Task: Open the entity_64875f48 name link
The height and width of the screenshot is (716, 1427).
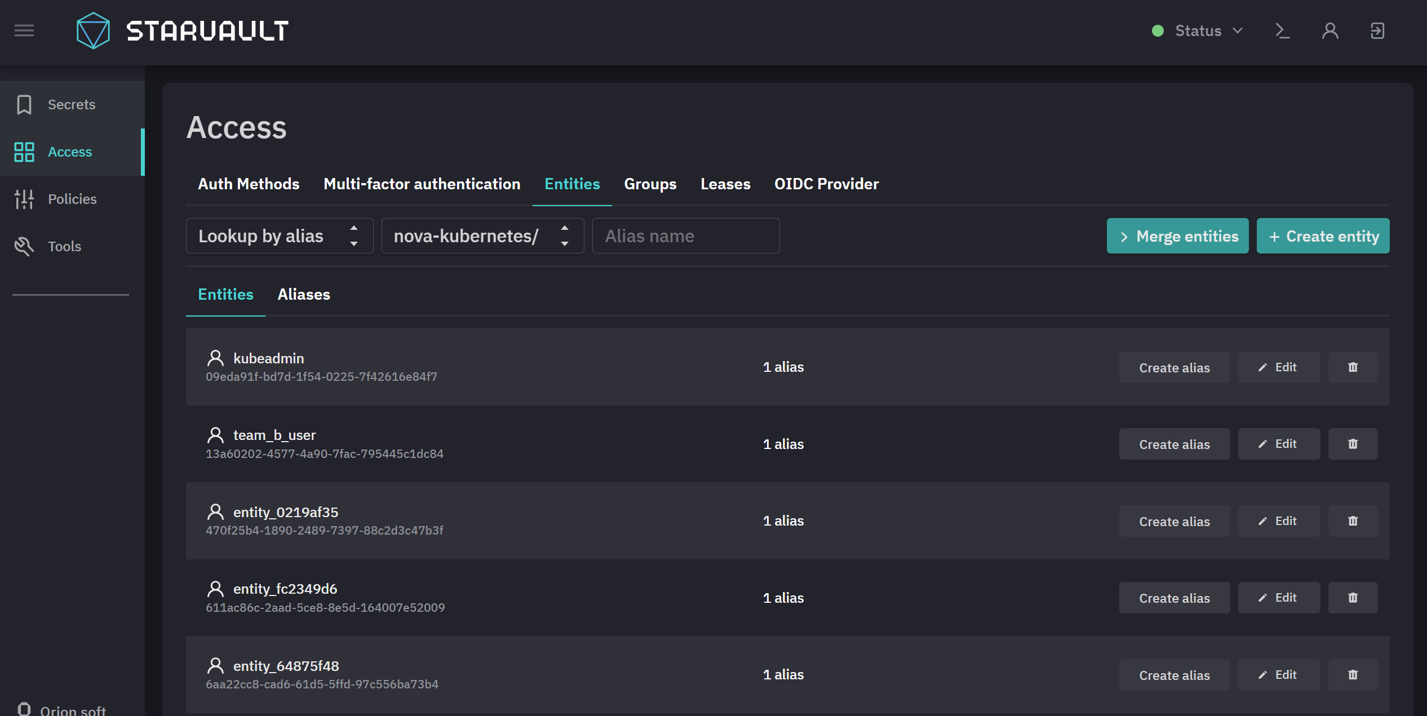Action: coord(286,666)
